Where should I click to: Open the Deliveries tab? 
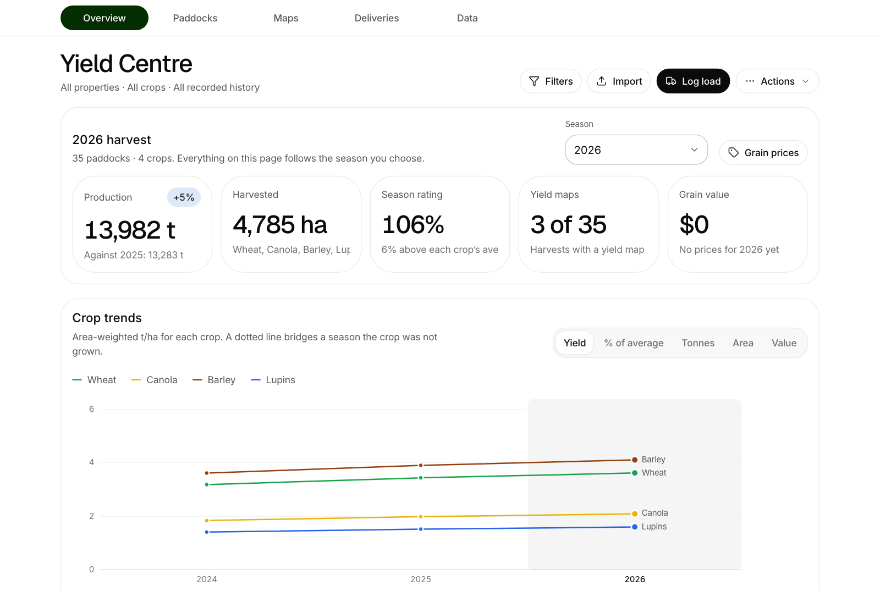[x=377, y=18]
